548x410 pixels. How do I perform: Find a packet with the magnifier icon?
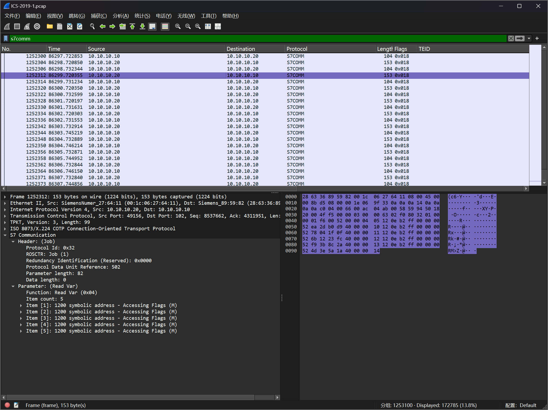92,26
